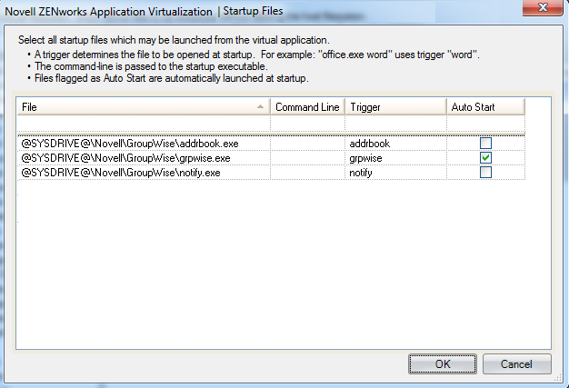Uncheck Auto Start for grpwise.exe
569x388 pixels.
pos(485,158)
